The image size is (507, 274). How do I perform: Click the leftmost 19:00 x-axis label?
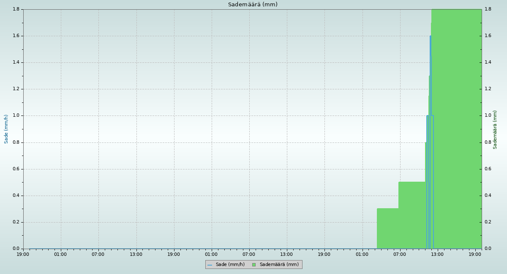click(23, 254)
